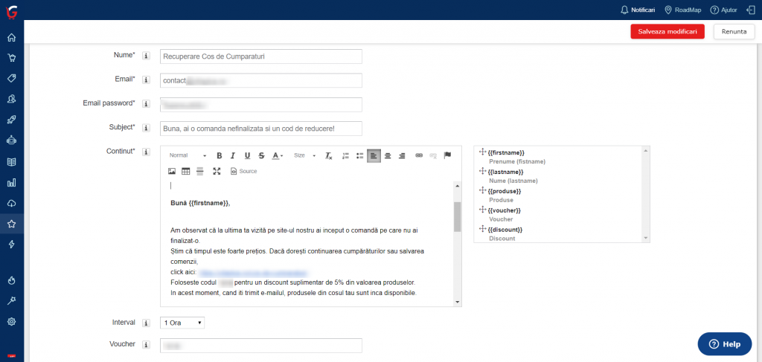
Task: Click the Renunta button
Action: coord(734,31)
